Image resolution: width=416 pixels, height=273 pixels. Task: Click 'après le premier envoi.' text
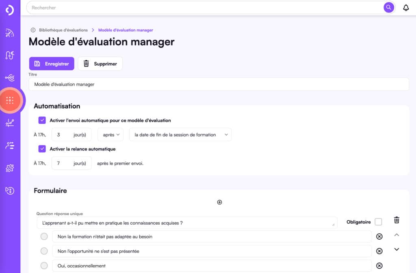pos(120,163)
